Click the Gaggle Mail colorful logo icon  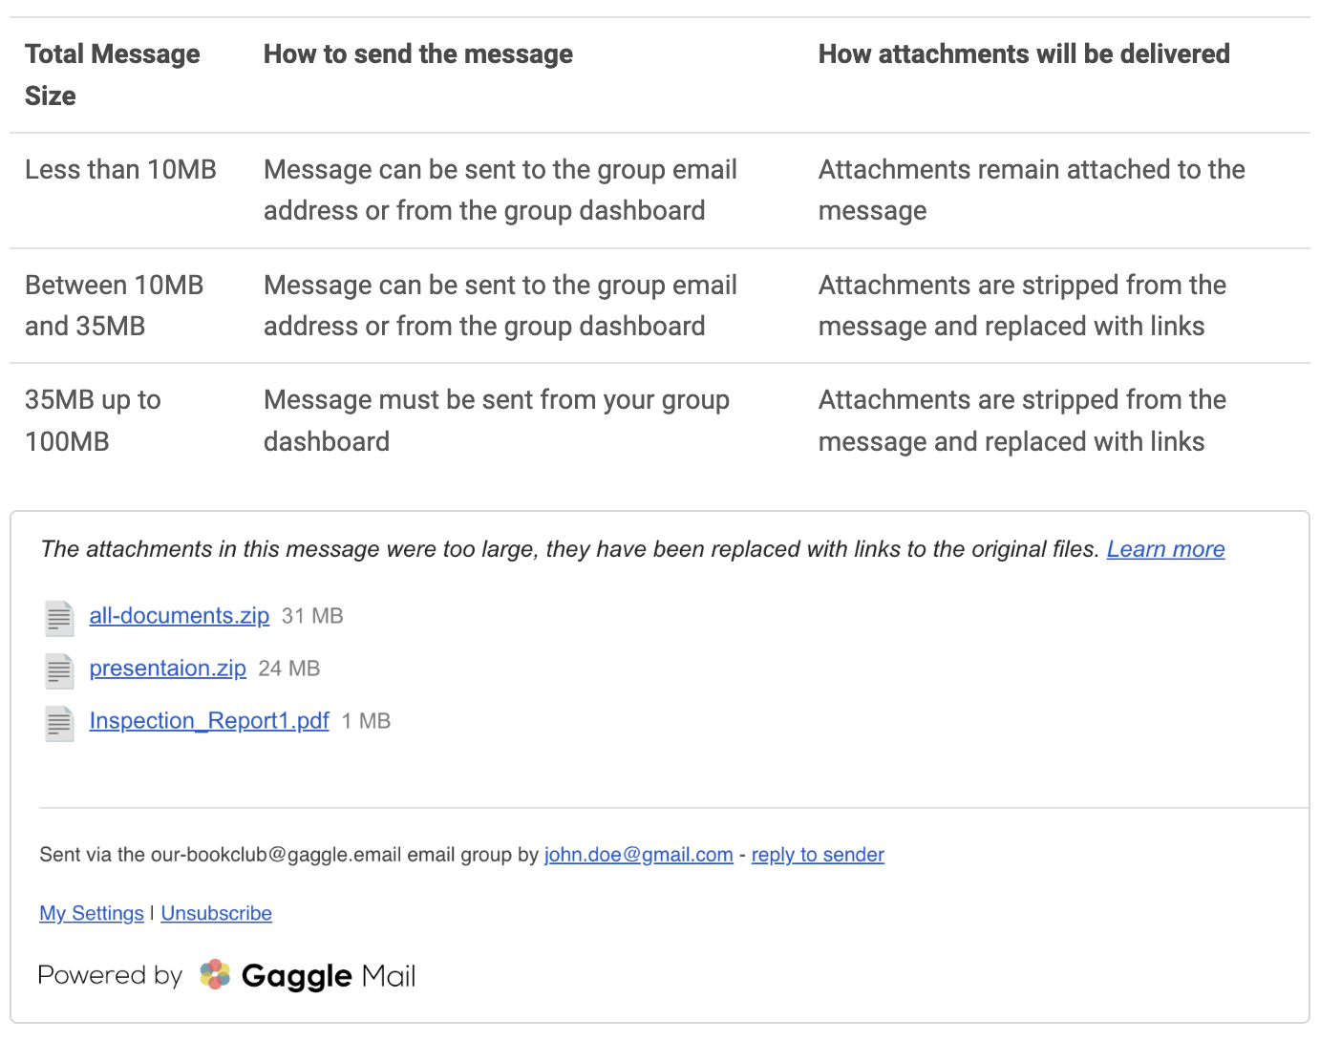(x=215, y=974)
